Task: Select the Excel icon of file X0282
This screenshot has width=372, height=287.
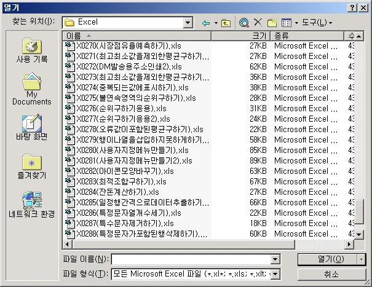Action: pos(69,171)
